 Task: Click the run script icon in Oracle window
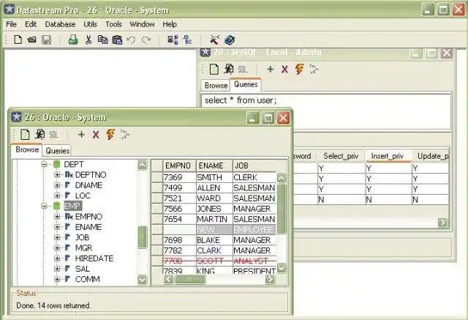[x=39, y=135]
